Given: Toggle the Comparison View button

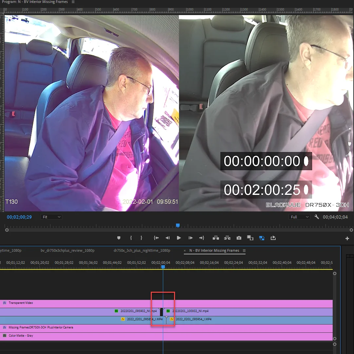Looking at the screenshot, I should (x=250, y=238).
